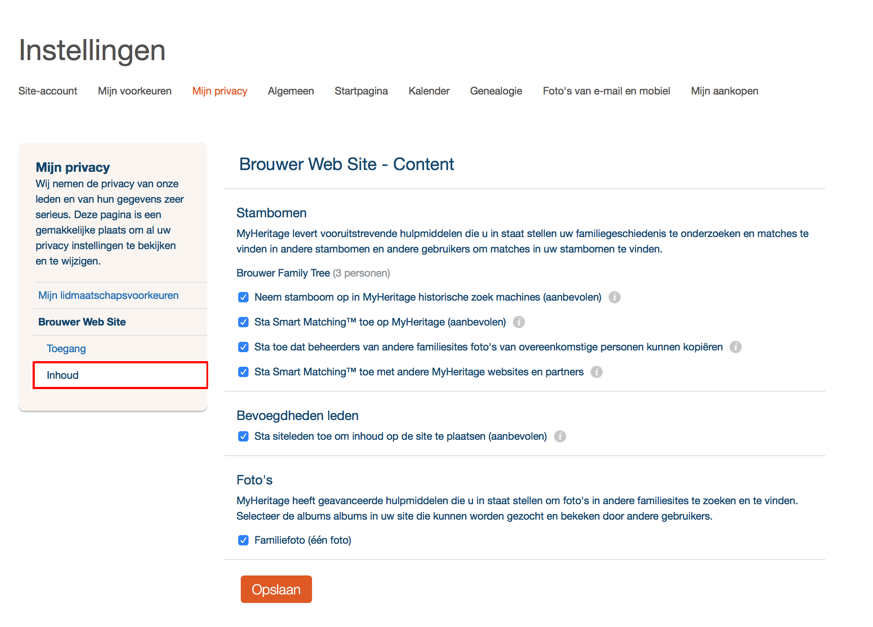The height and width of the screenshot is (627, 873).
Task: Go to the Algemeen tab
Action: [291, 91]
